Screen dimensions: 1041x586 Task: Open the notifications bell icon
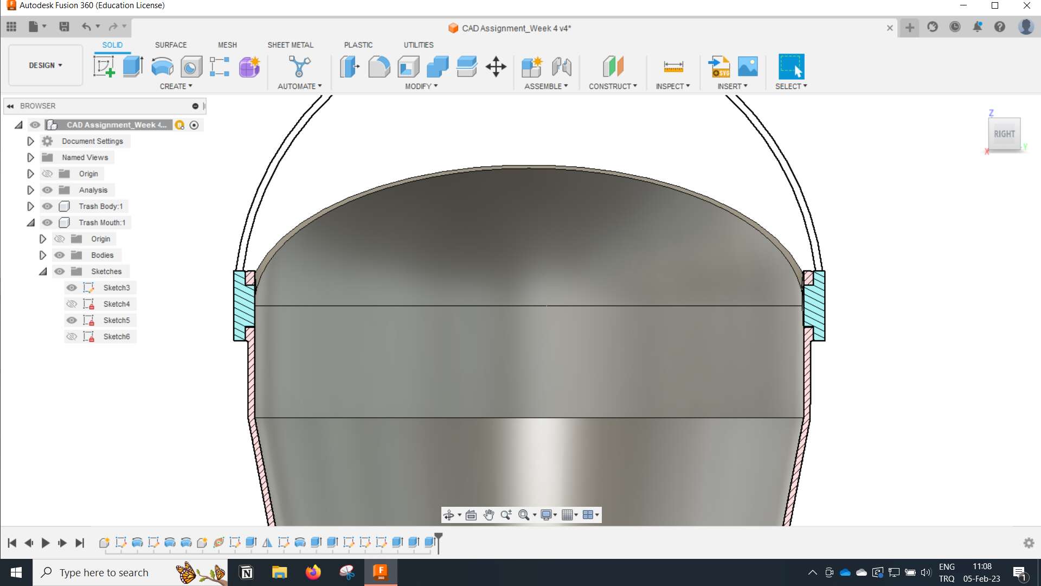[x=977, y=27]
